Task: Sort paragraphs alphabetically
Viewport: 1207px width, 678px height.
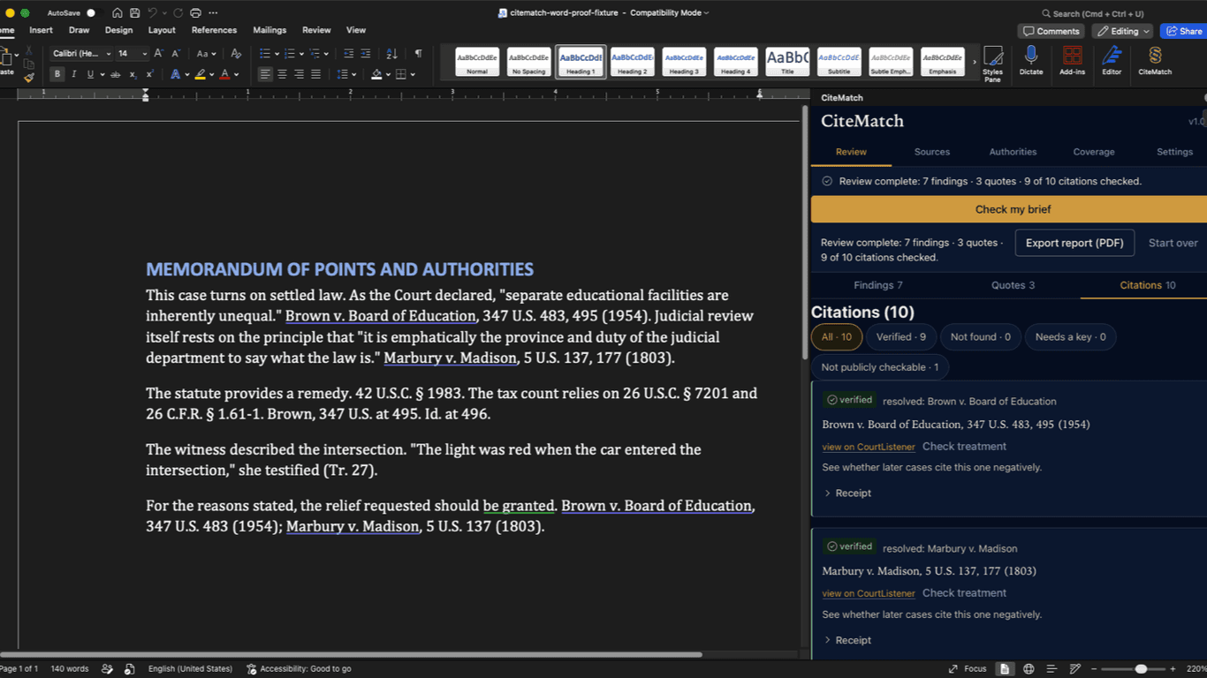Action: click(x=392, y=54)
